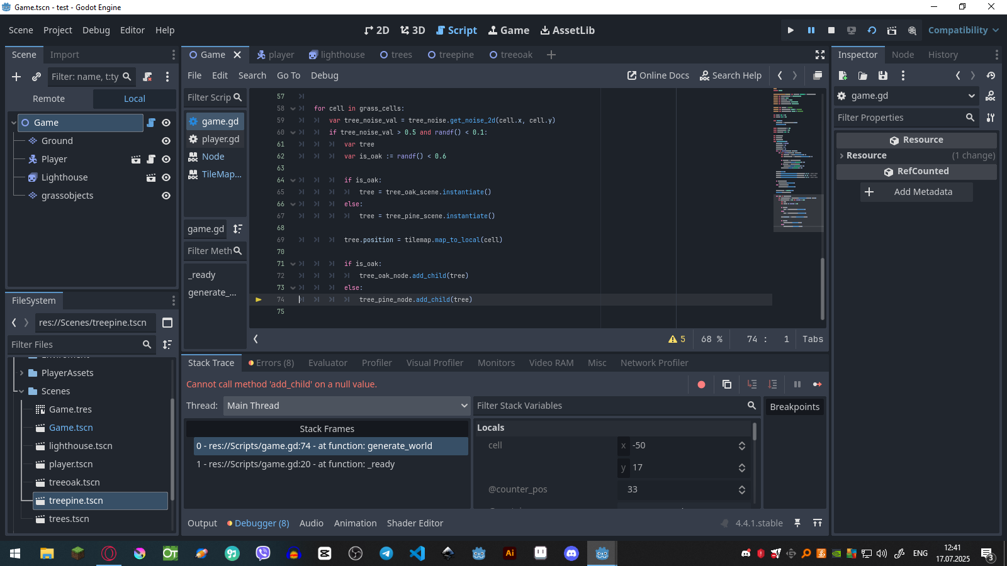This screenshot has height=566, width=1007.
Task: Pause the running project
Action: (811, 30)
